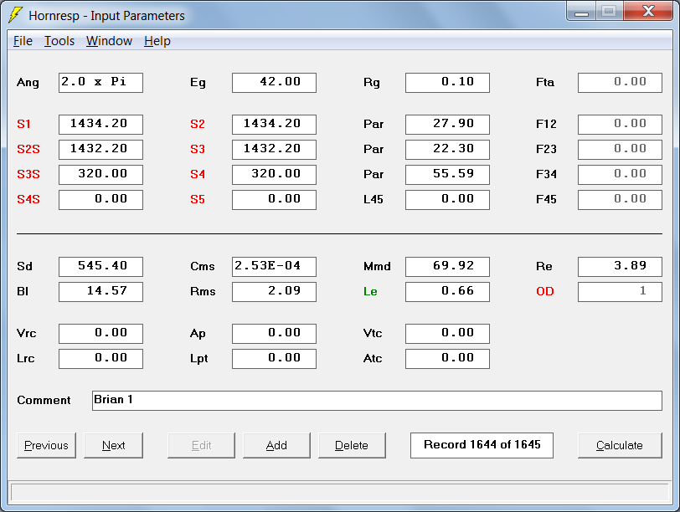Click the S5 input field
Viewport: 680px width, 512px height.
click(274, 200)
